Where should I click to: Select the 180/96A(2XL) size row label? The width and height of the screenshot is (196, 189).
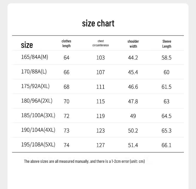click(x=37, y=101)
